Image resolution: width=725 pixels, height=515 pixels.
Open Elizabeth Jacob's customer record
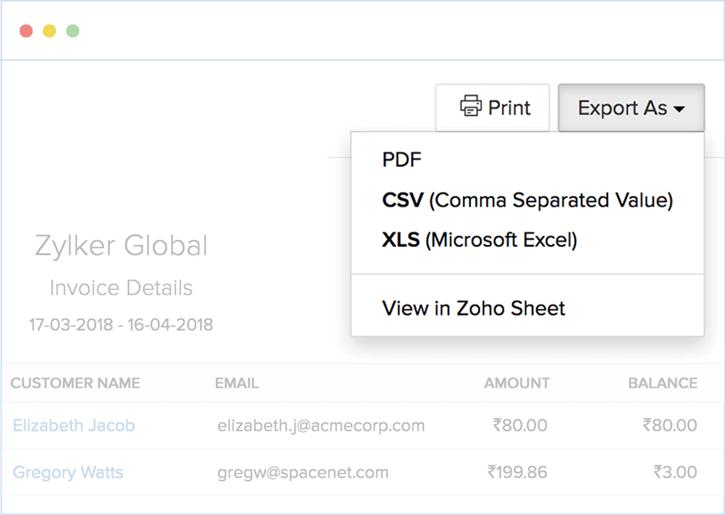(x=73, y=425)
